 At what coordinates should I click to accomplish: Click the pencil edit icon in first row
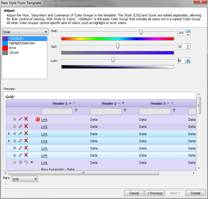tap(20, 119)
